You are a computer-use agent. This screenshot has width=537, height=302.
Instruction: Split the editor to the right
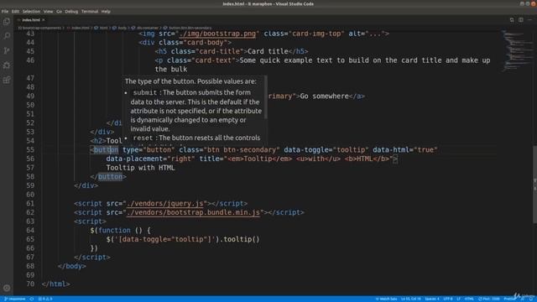point(520,20)
